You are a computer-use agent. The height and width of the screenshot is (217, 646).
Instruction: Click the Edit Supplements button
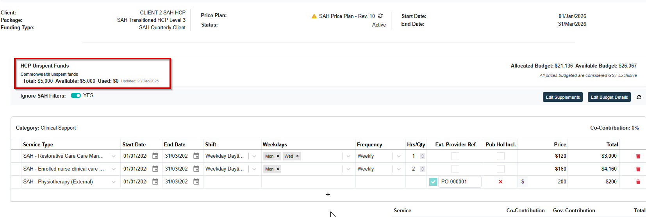tap(562, 97)
